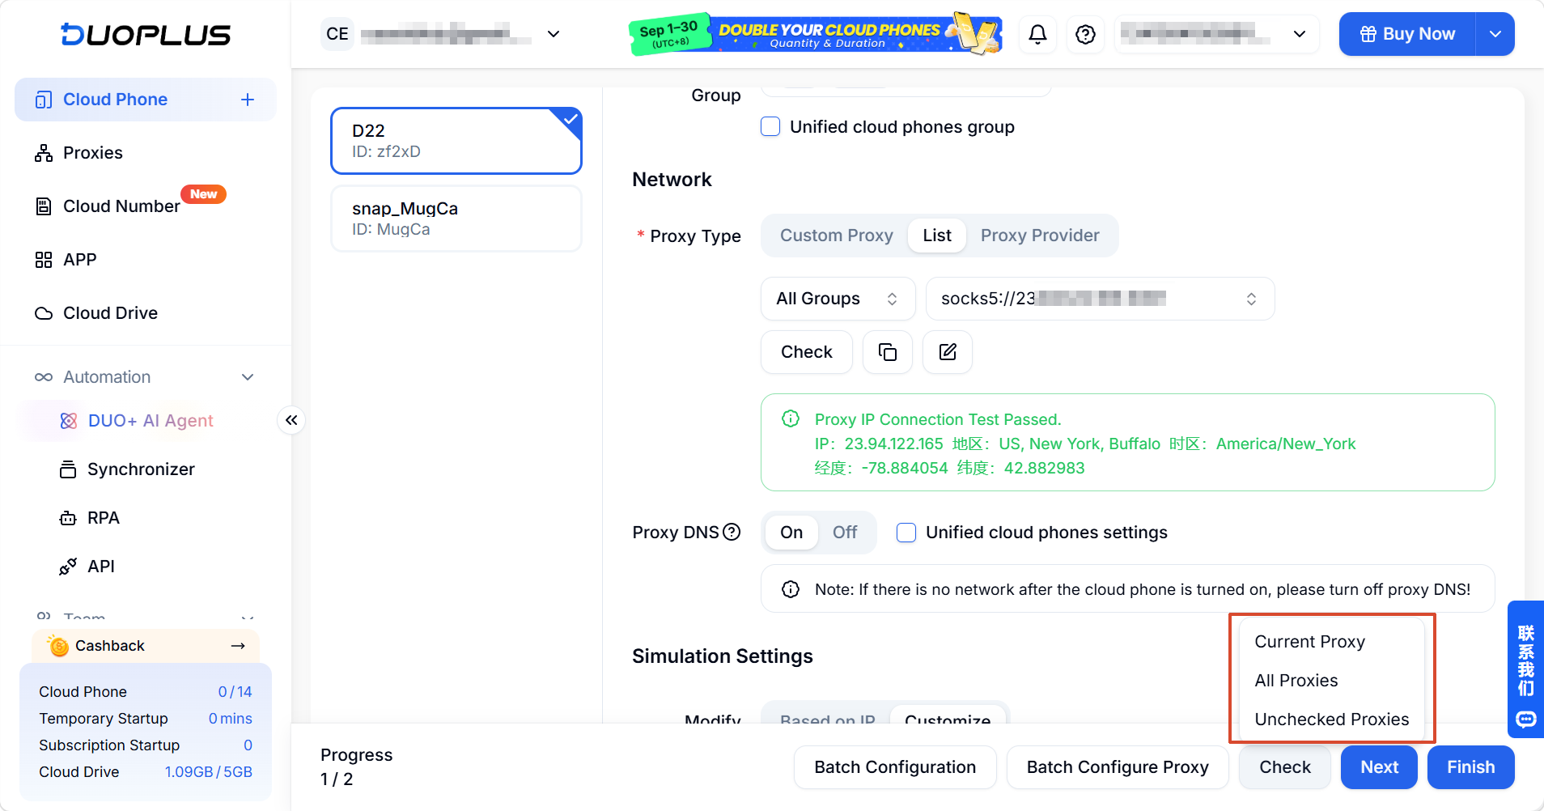Select the snap_MugCa cloud phone card
The height and width of the screenshot is (811, 1544).
point(456,219)
